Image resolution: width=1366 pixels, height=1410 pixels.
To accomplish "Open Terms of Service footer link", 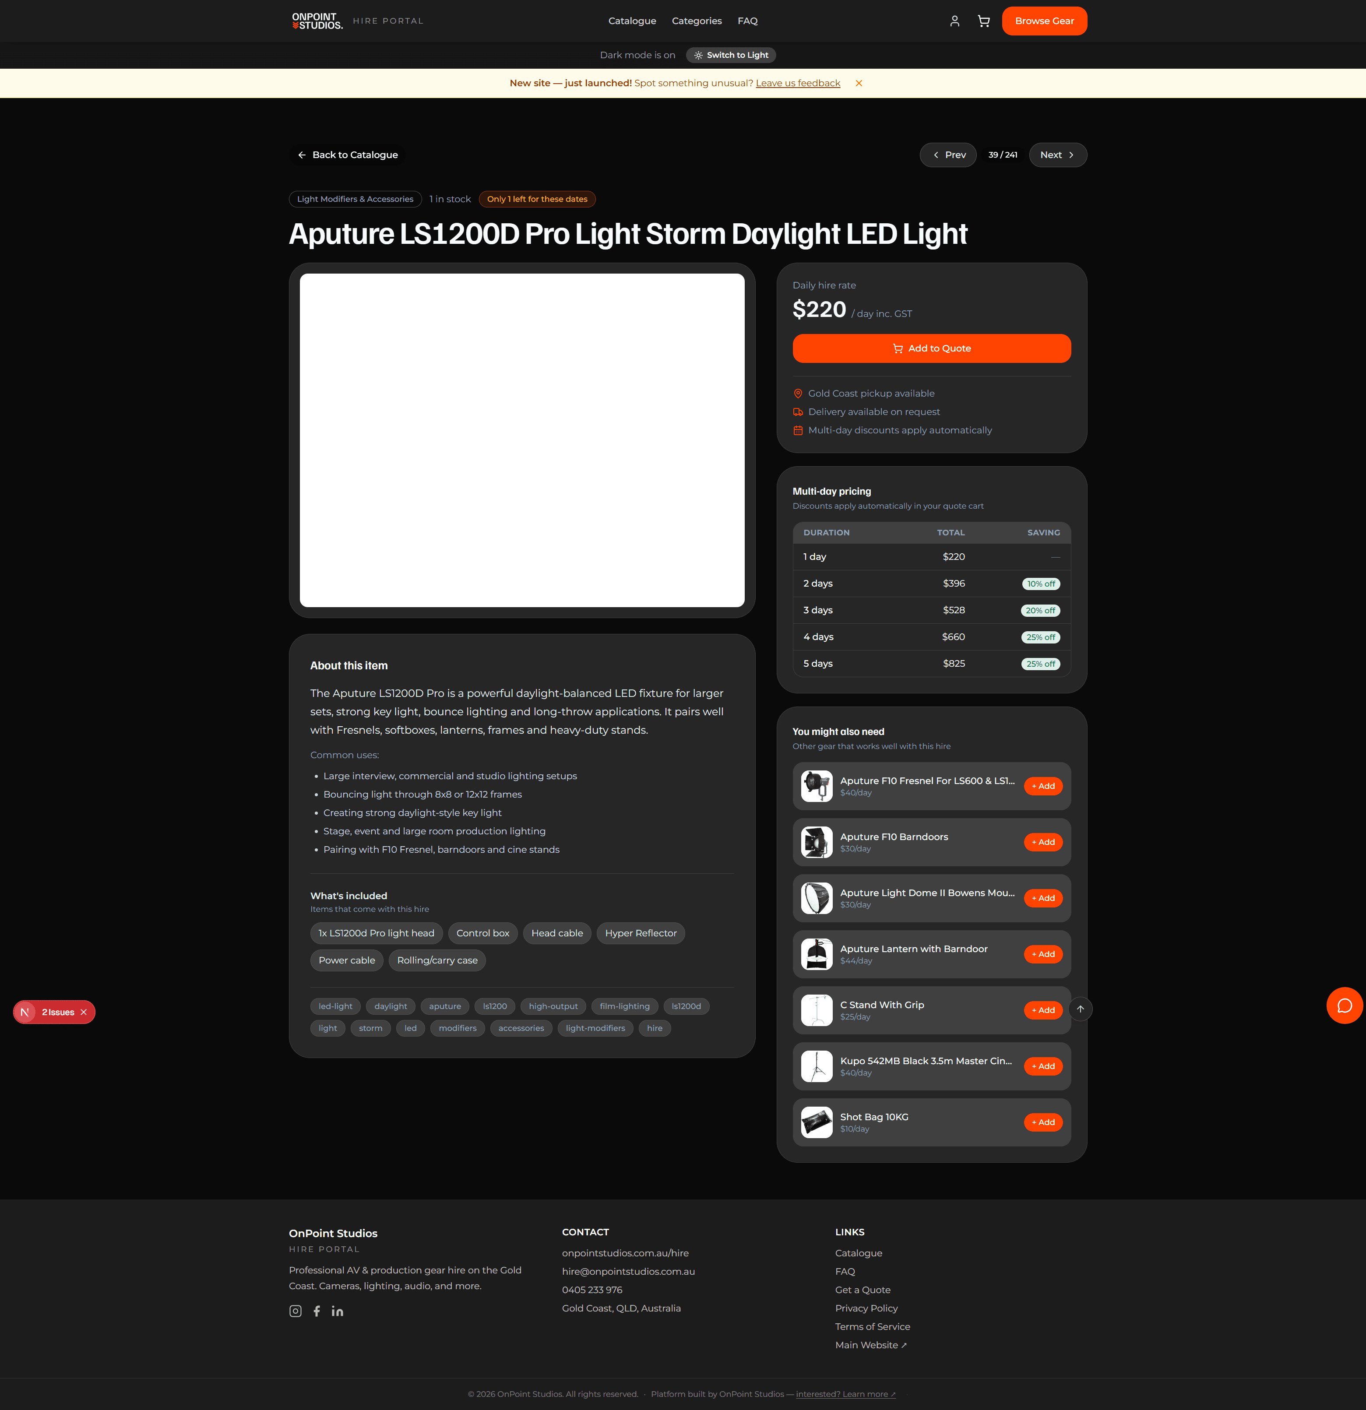I will (x=873, y=1327).
